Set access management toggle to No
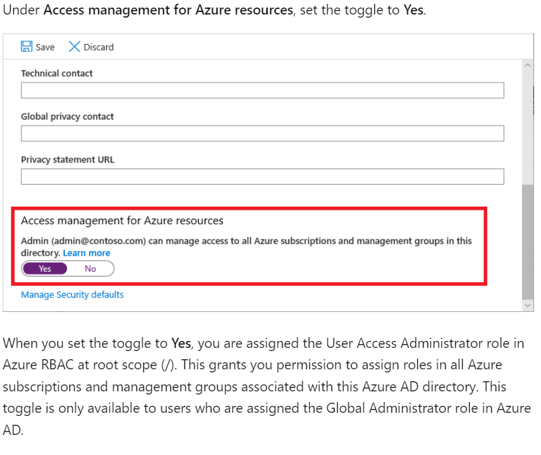This screenshot has height=455, width=541. click(90, 268)
